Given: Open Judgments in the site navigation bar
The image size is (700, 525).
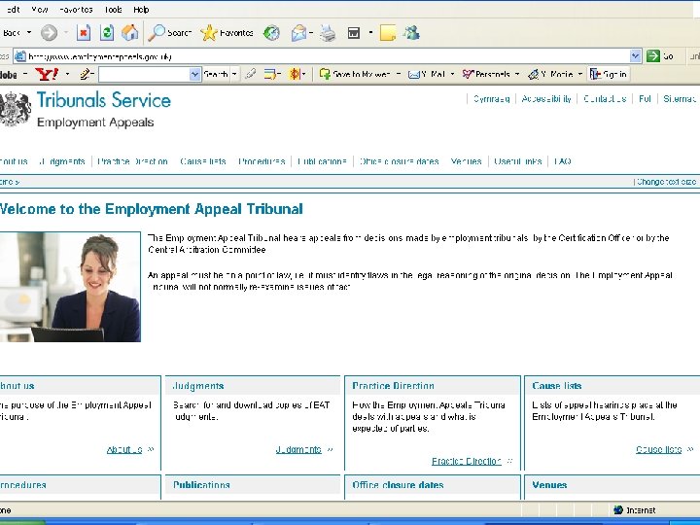Looking at the screenshot, I should click(61, 161).
